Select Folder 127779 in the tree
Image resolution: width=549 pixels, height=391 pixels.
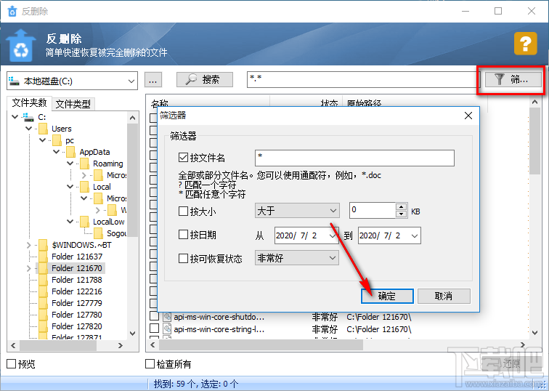[77, 303]
